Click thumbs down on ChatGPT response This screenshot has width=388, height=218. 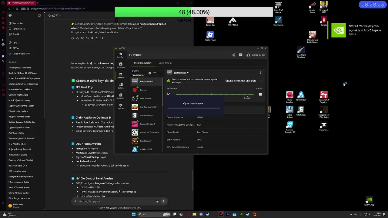tap(82, 38)
